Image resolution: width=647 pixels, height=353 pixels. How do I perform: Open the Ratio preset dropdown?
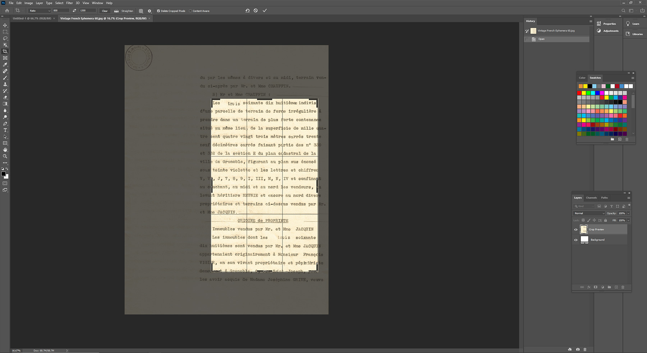click(x=40, y=11)
